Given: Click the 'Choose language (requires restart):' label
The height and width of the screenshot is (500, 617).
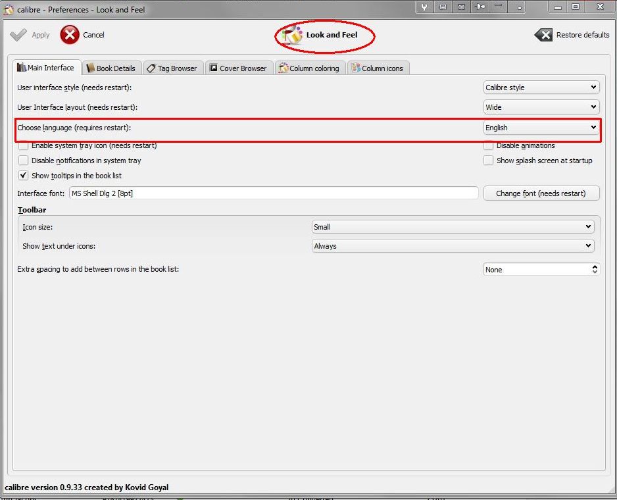Looking at the screenshot, I should click(x=74, y=128).
